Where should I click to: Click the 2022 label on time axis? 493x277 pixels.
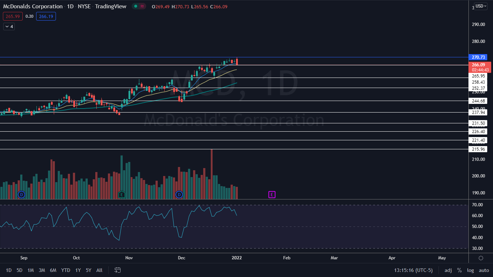[x=236, y=258]
